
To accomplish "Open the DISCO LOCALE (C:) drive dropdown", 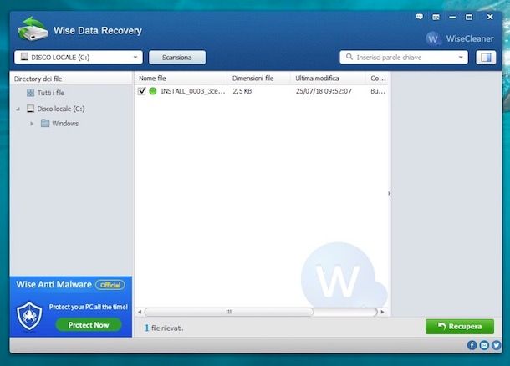I will pos(79,58).
